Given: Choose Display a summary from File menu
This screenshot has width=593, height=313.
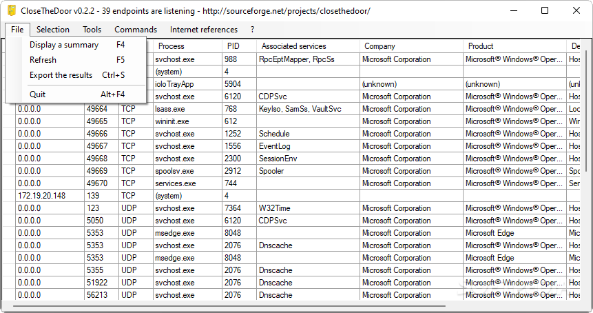Looking at the screenshot, I should 77,45.
